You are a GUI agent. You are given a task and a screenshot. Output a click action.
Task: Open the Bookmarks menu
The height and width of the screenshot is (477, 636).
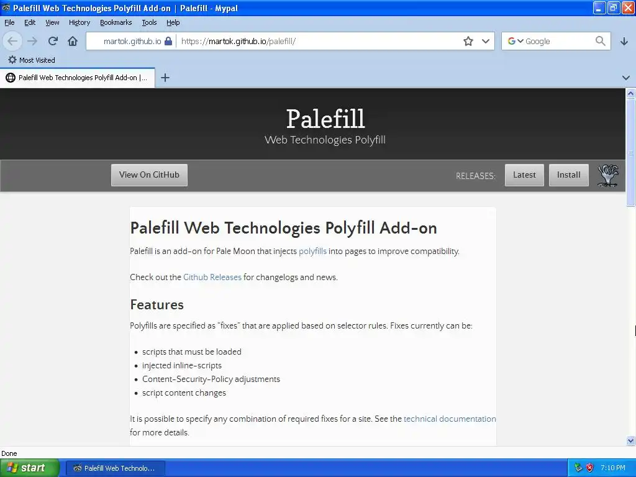click(116, 22)
